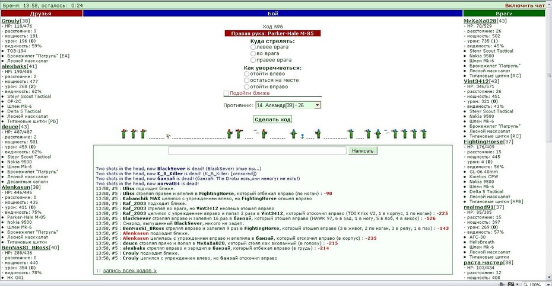
Task: Click 'Титановые щитки [HPB]' under FightingHorse
Action: pyautogui.click(x=496, y=202)
